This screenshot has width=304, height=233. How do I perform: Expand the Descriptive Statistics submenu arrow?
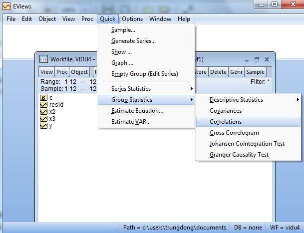click(x=298, y=100)
